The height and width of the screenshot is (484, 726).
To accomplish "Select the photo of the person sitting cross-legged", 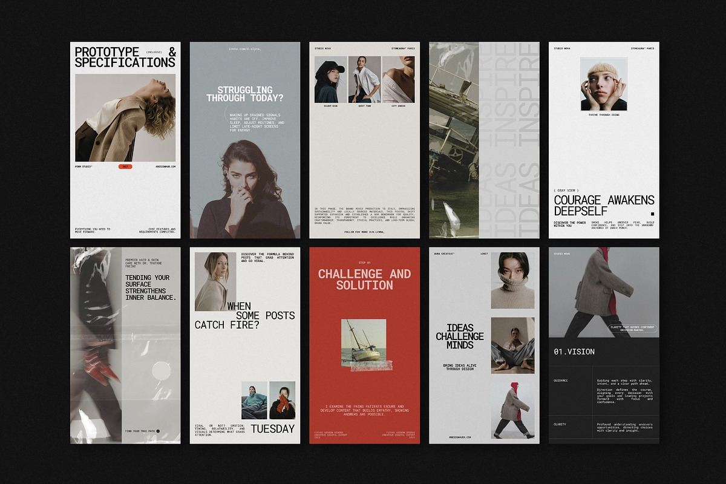I will pyautogui.click(x=512, y=345).
